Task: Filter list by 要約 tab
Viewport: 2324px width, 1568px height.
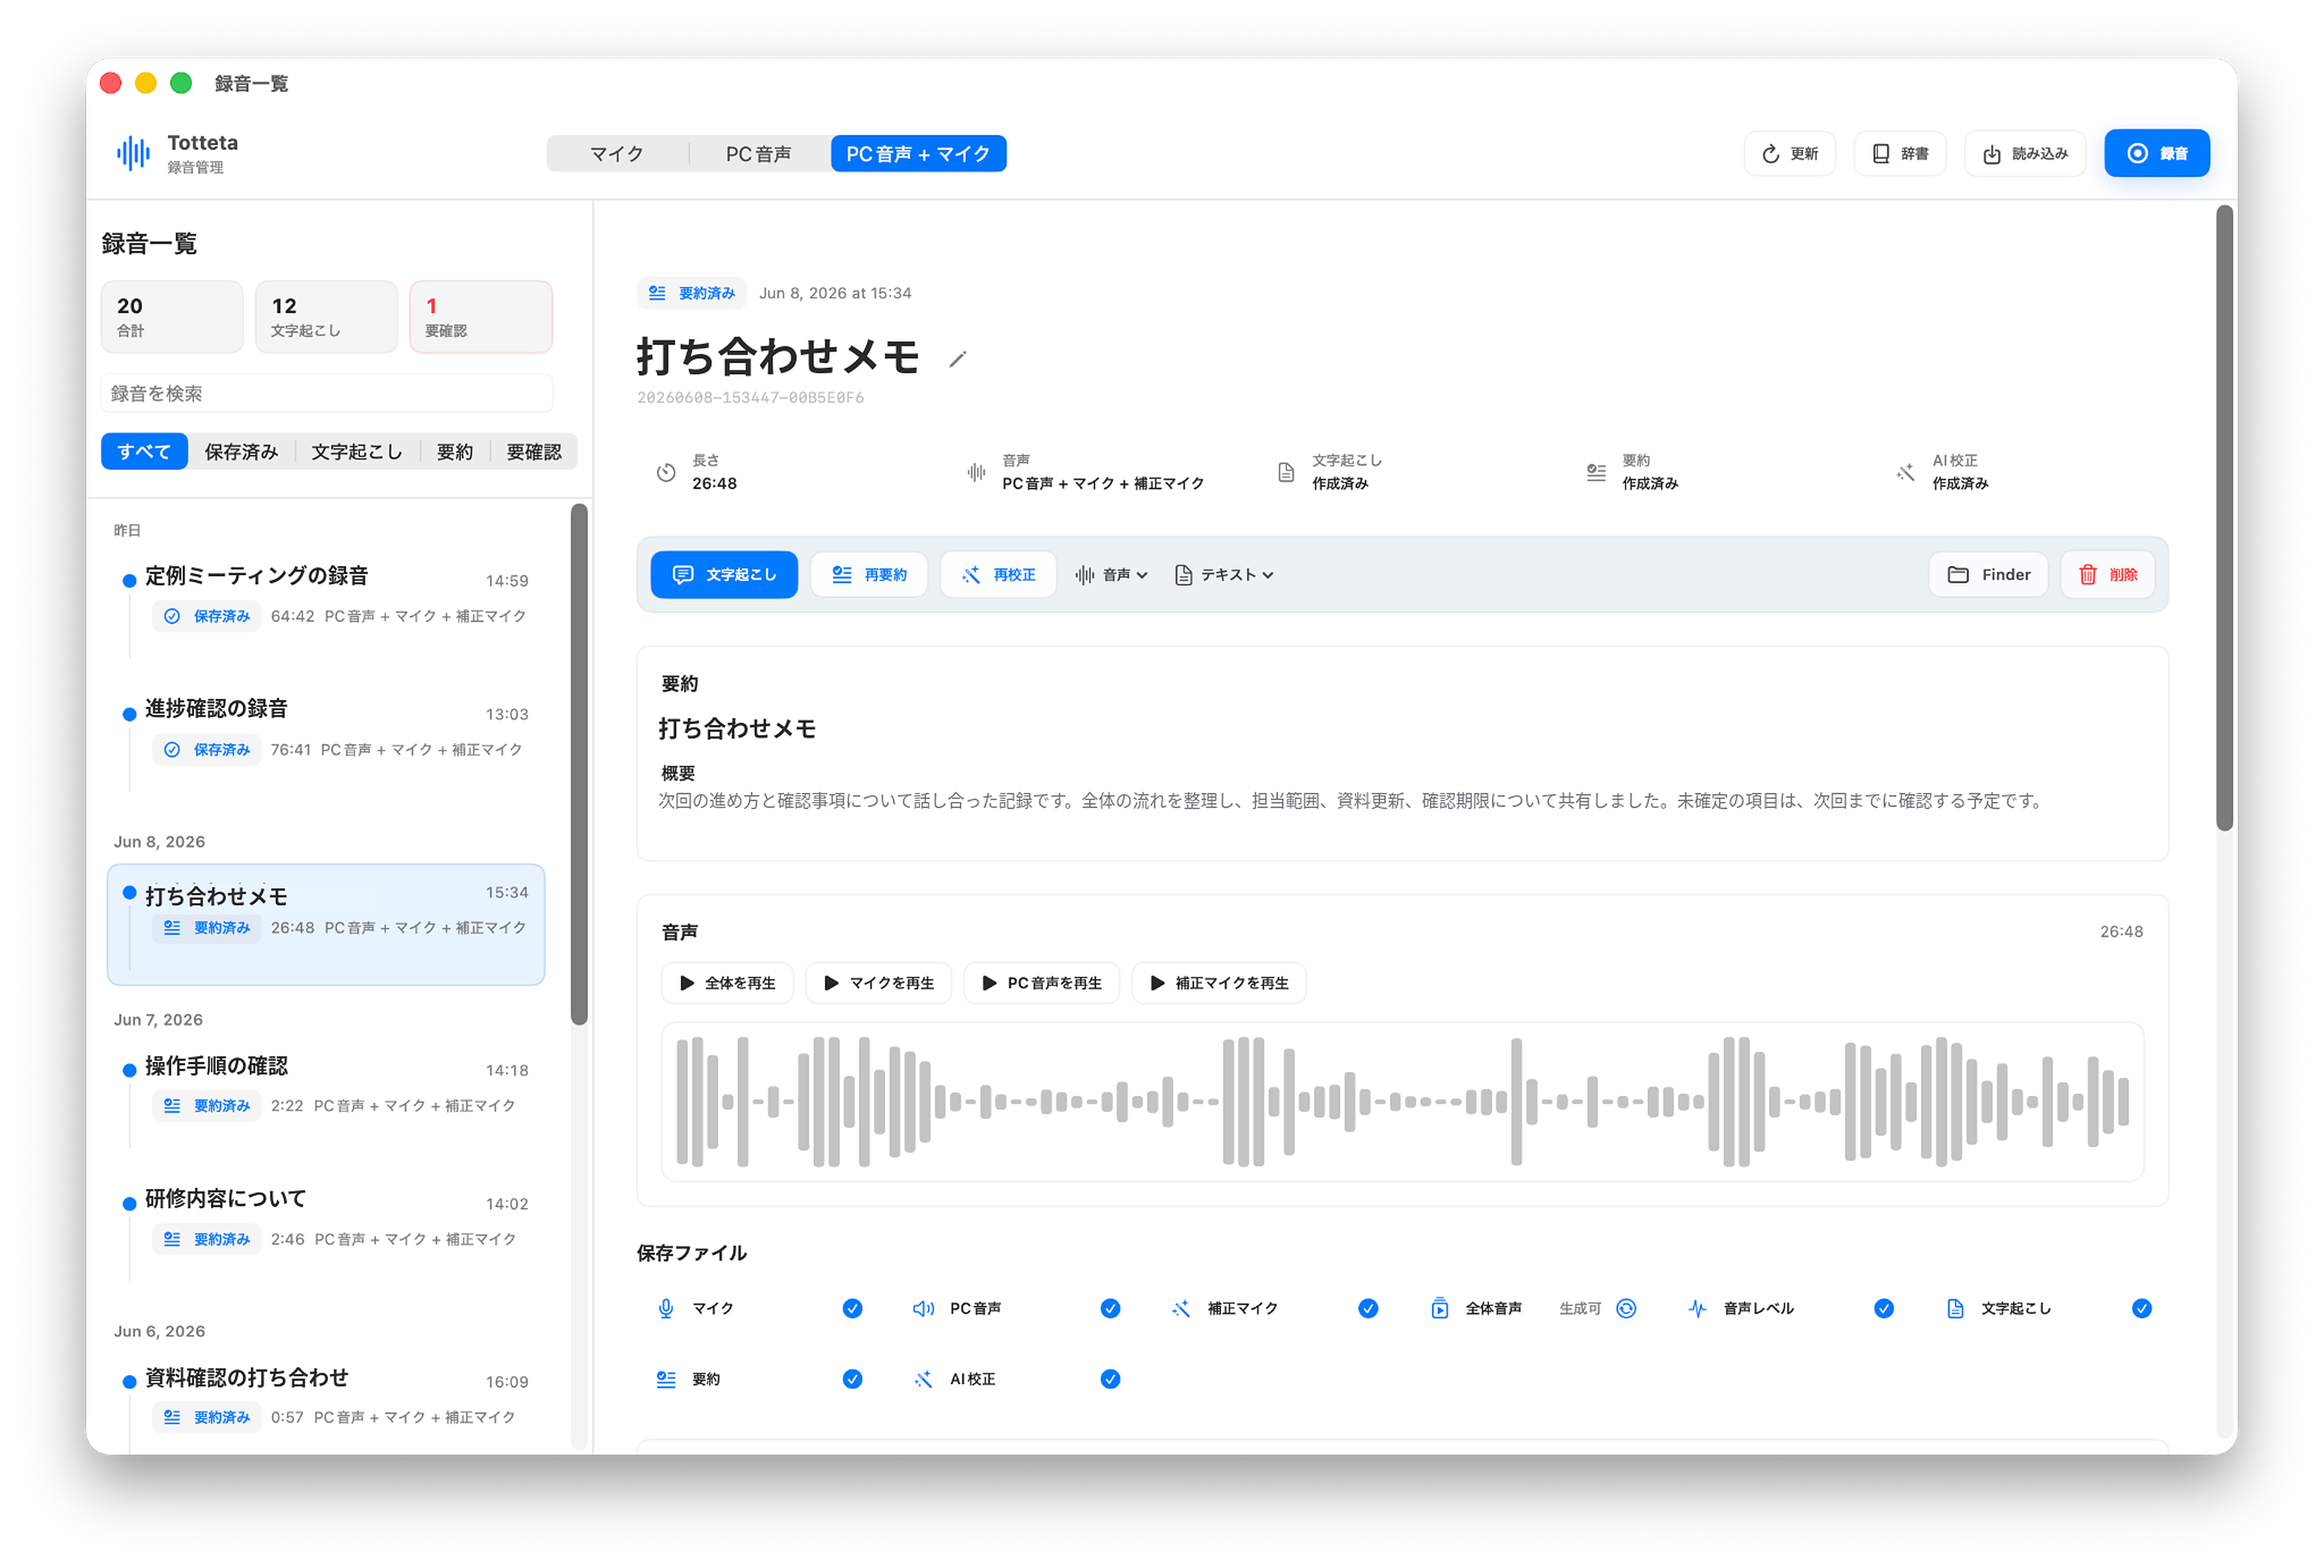Action: click(455, 452)
